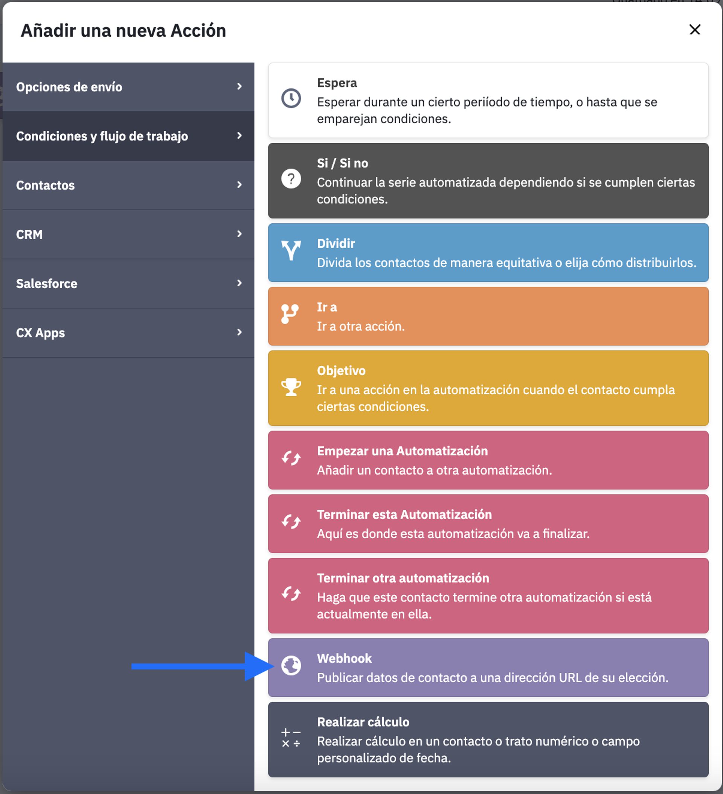This screenshot has height=794, width=723.
Task: Select the Salesforce category
Action: tap(46, 284)
